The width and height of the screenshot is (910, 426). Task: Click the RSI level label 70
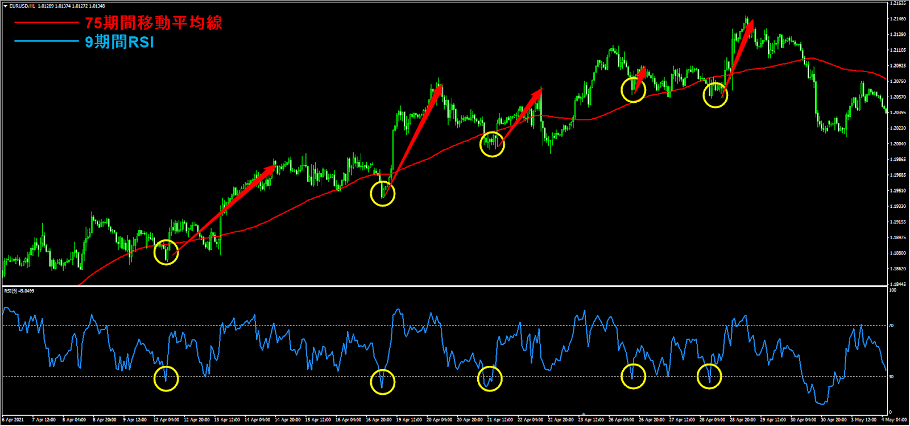point(891,325)
